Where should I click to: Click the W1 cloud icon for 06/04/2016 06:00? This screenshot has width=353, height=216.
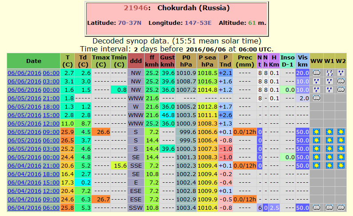click(x=329, y=208)
